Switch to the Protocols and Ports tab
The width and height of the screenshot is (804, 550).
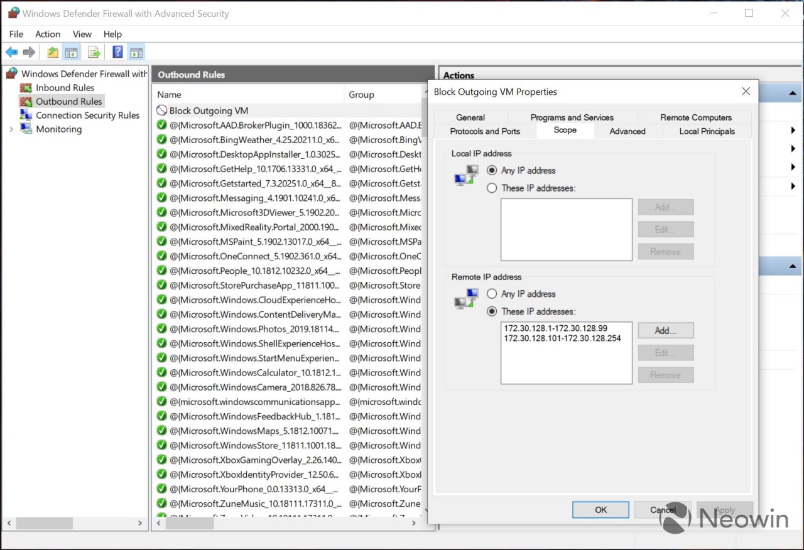pyautogui.click(x=485, y=131)
